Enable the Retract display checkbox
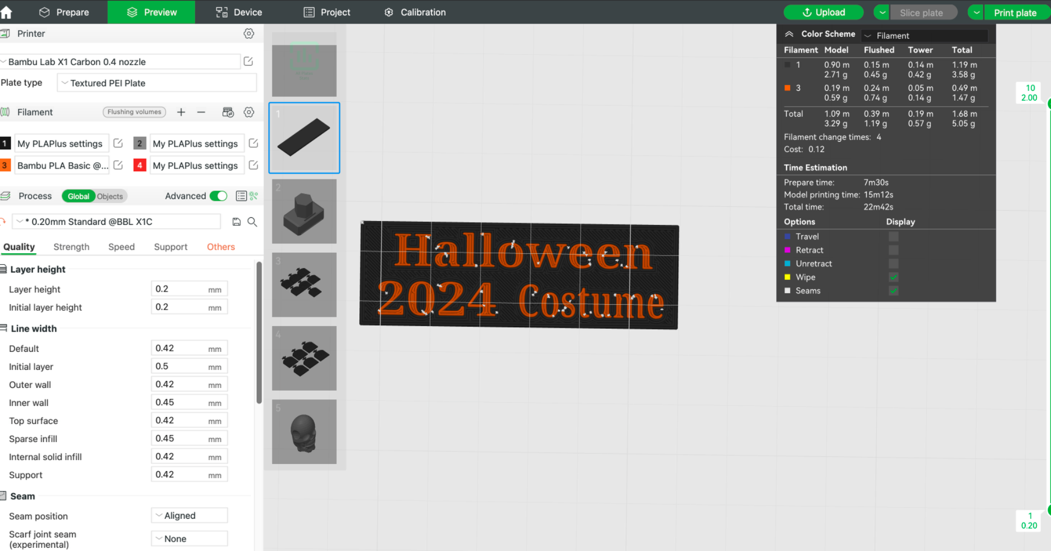Image resolution: width=1051 pixels, height=551 pixels. point(893,250)
